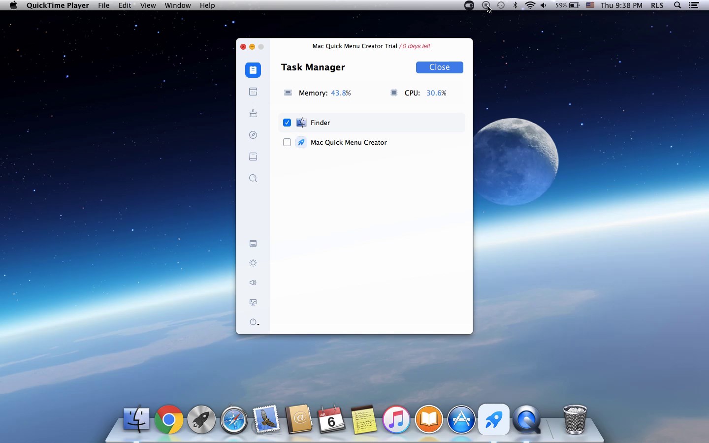Click the disk drive sidebar icon
The image size is (709, 443).
[253, 157]
